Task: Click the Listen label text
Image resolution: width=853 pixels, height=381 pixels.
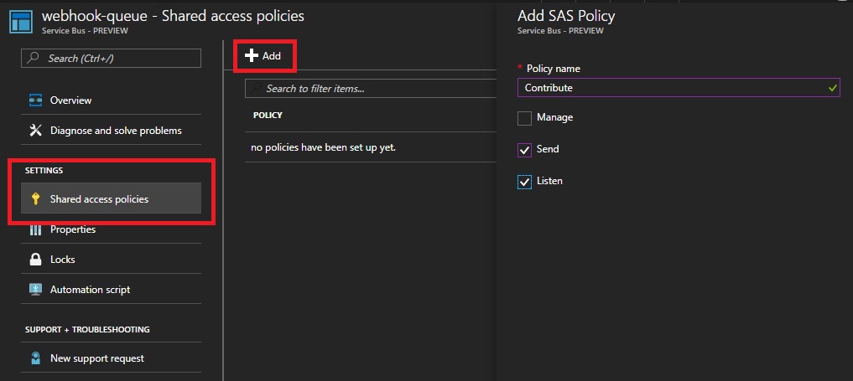Action: click(x=549, y=181)
